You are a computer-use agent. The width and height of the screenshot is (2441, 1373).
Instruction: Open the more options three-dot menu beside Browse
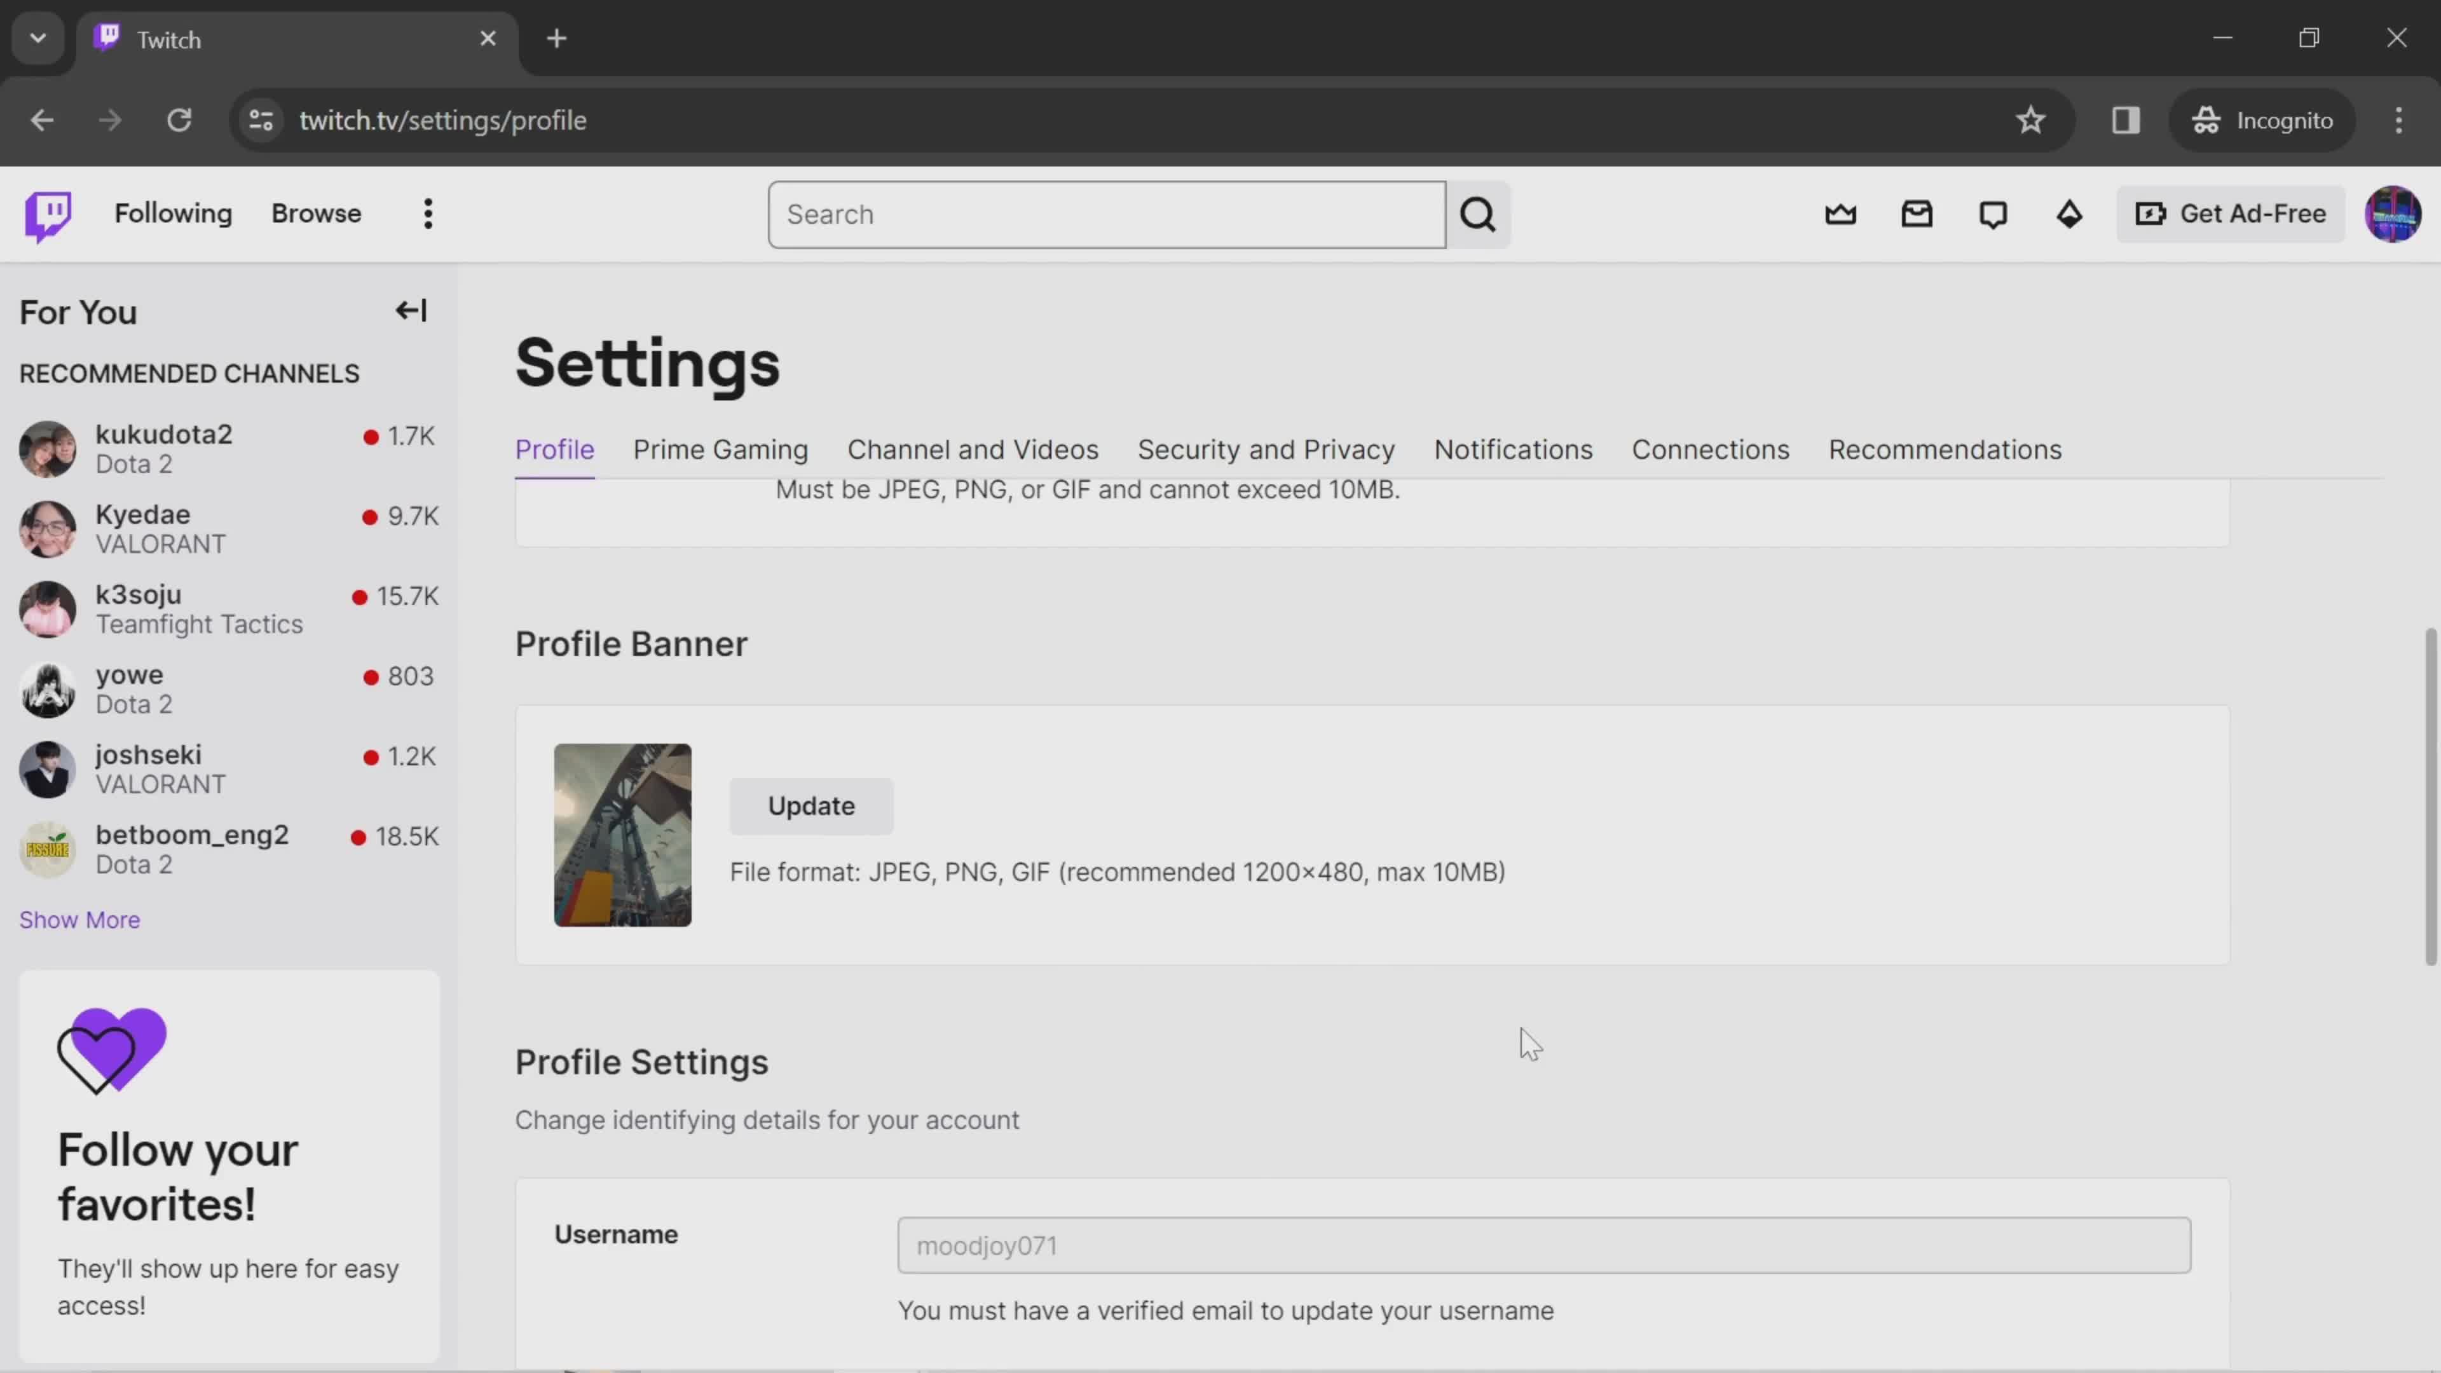click(x=428, y=214)
